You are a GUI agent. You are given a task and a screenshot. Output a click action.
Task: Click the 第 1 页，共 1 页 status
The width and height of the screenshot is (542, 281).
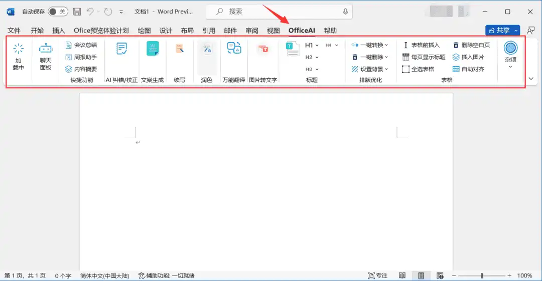pyautogui.click(x=25, y=275)
